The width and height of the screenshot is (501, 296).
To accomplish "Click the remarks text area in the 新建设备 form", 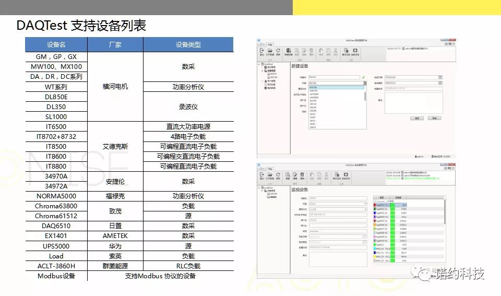I will point(414,103).
